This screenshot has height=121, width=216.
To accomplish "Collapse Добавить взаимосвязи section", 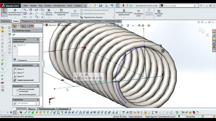I will (38, 65).
